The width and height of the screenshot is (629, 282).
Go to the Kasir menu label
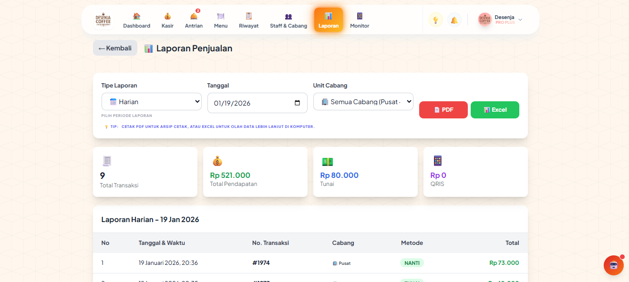click(x=167, y=26)
